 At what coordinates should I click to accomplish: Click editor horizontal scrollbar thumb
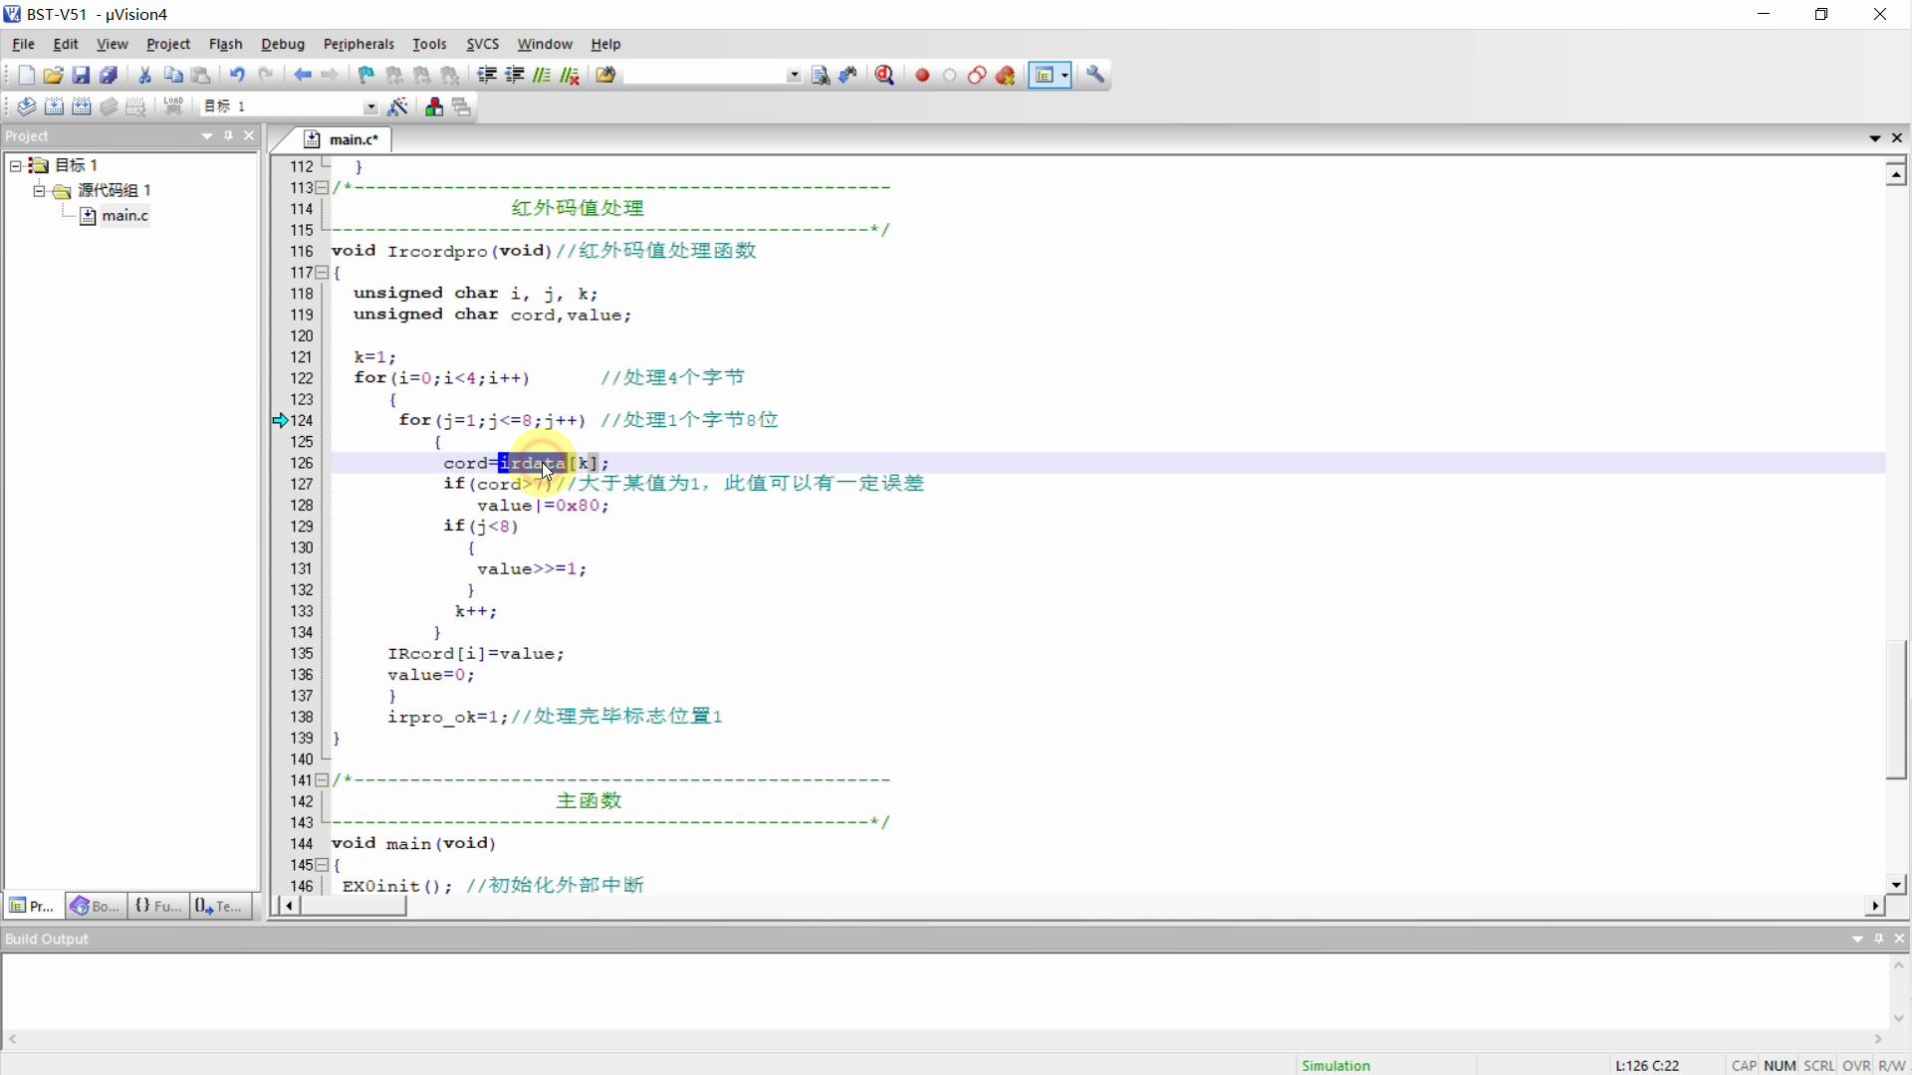pos(355,906)
